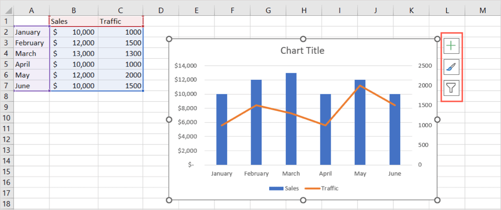
Task: Click the $13,000 cell for March
Action: (73, 53)
